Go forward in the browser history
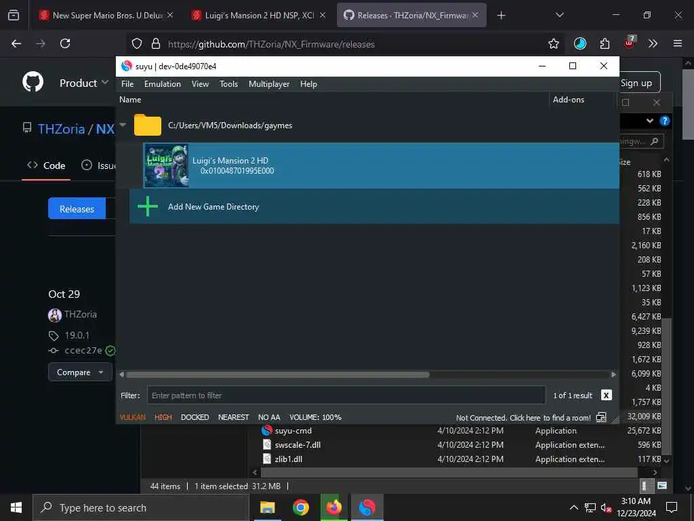This screenshot has height=521, width=694. point(41,43)
